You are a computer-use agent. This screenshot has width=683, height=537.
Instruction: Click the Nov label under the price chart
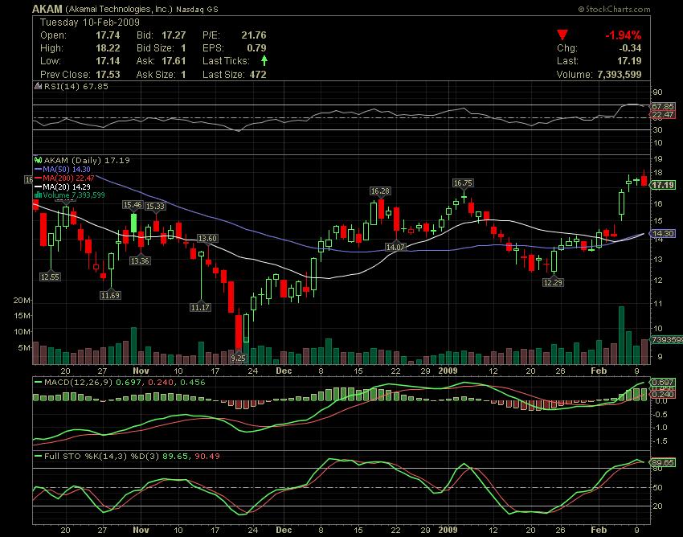point(141,371)
